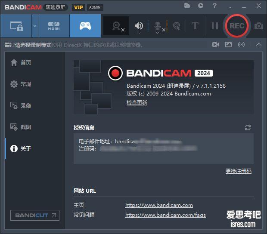Image resolution: width=267 pixels, height=234 pixels.
Task: Toggle text overlay T icon
Action: [195, 26]
